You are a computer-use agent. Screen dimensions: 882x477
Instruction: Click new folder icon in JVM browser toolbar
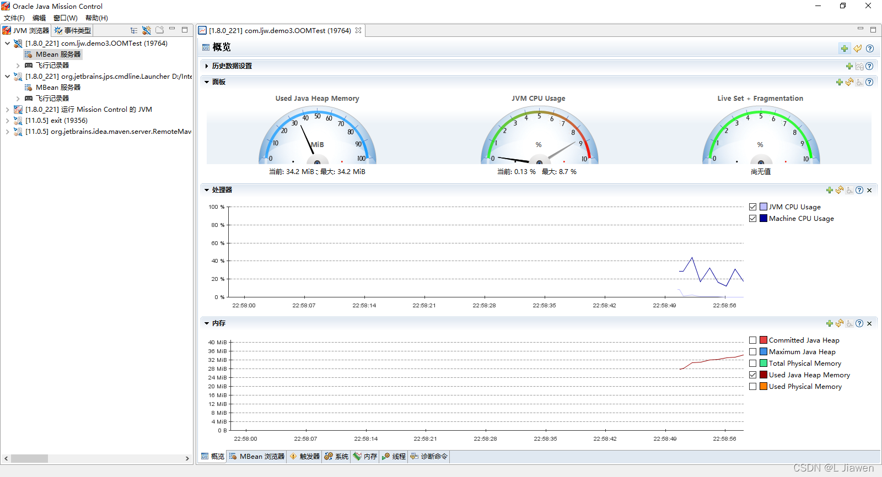coord(160,30)
